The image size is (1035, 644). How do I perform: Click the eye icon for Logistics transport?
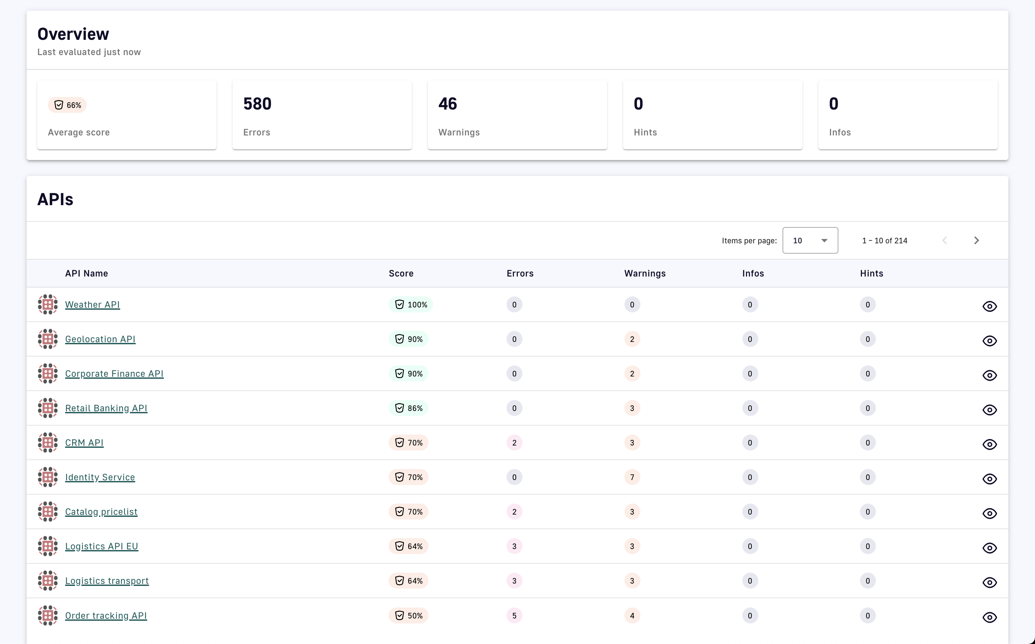pos(989,582)
